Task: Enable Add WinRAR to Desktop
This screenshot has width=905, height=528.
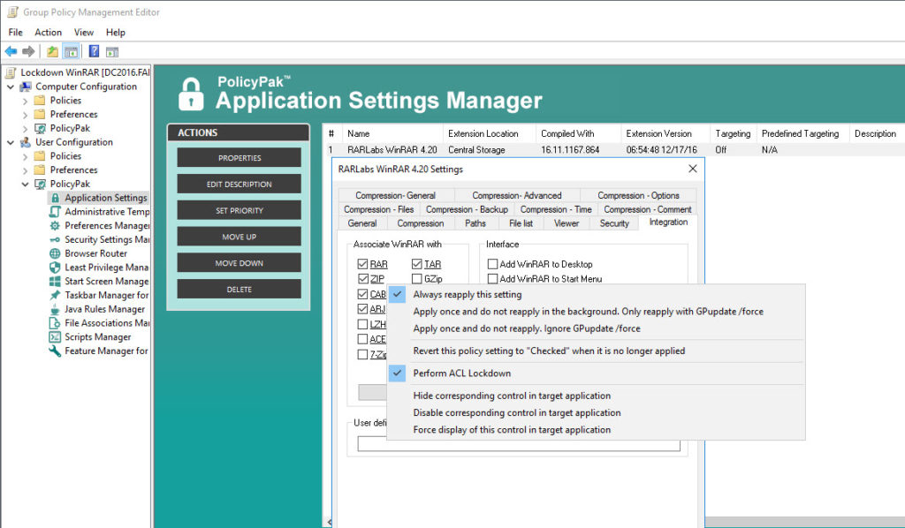Action: tap(492, 264)
